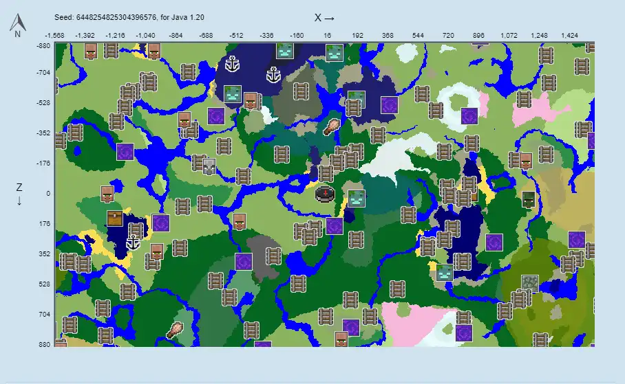The height and width of the screenshot is (384, 625).
Task: Select ruined portal directly south of spawn compass
Action: click(335, 225)
